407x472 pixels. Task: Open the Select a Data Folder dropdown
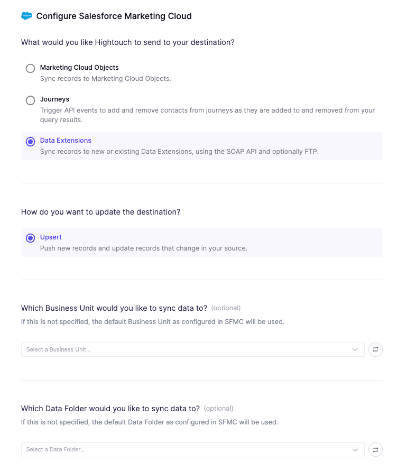pyautogui.click(x=185, y=450)
